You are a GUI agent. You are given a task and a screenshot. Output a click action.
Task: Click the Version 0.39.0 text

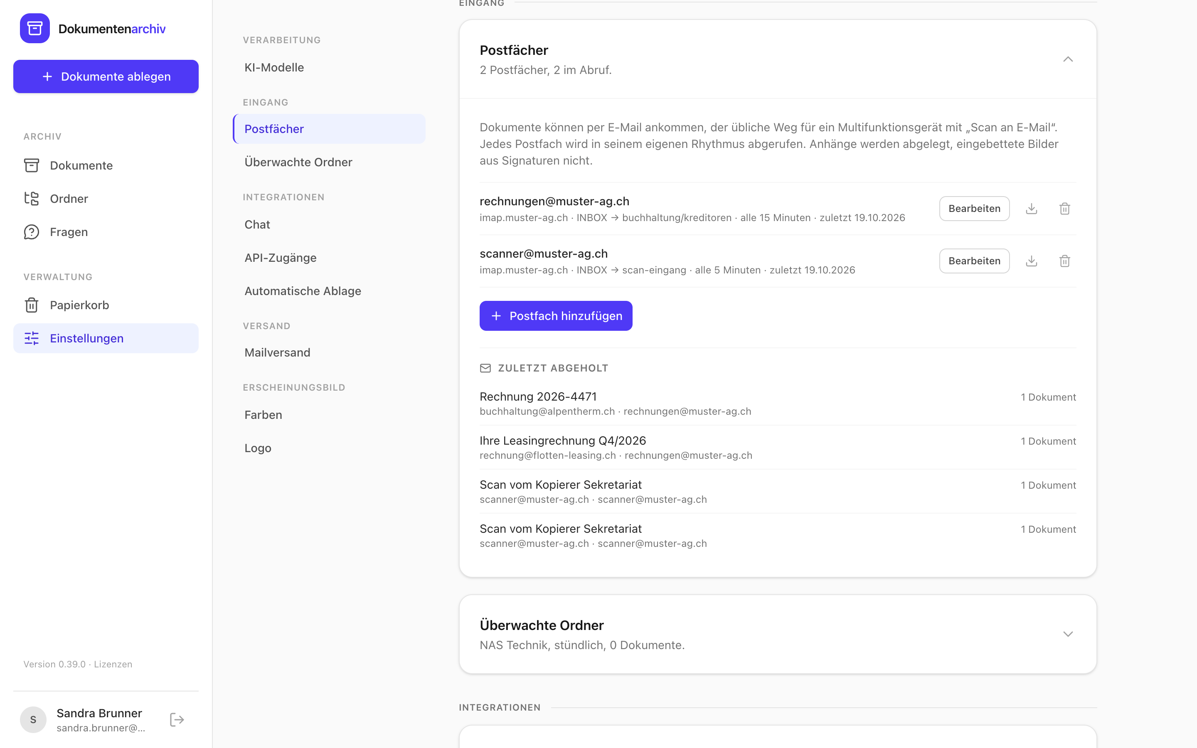[x=54, y=664]
